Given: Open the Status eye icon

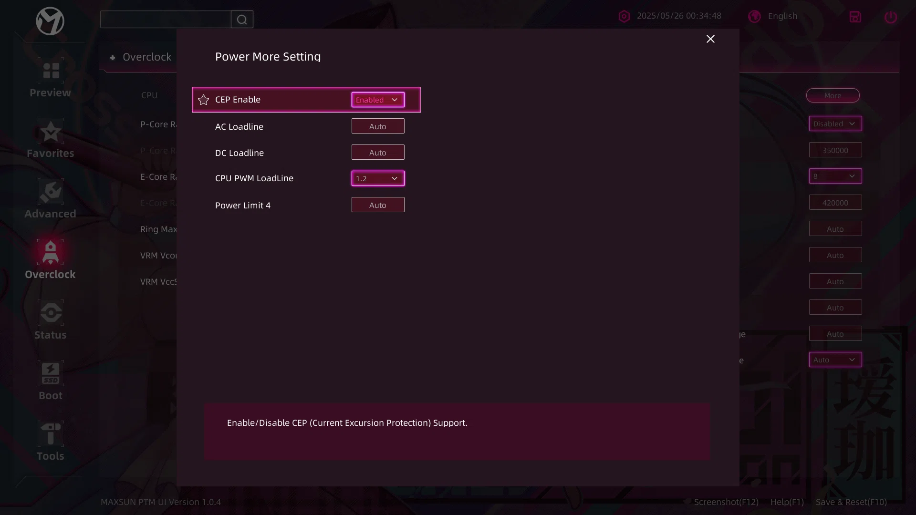Looking at the screenshot, I should pos(51,313).
